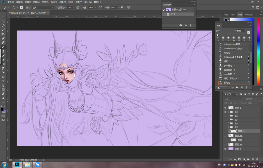
Task: Select the Elliptical Marquee tool
Action: click(3, 21)
